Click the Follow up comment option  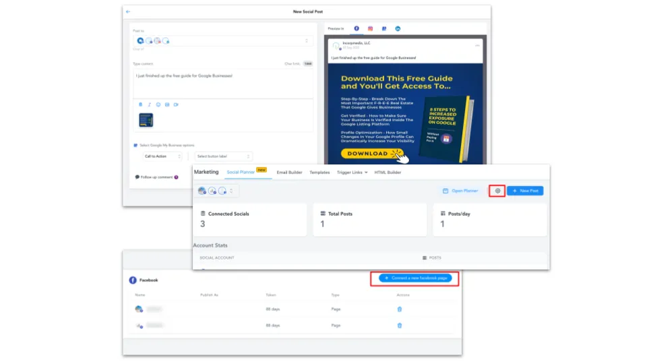[x=156, y=177]
